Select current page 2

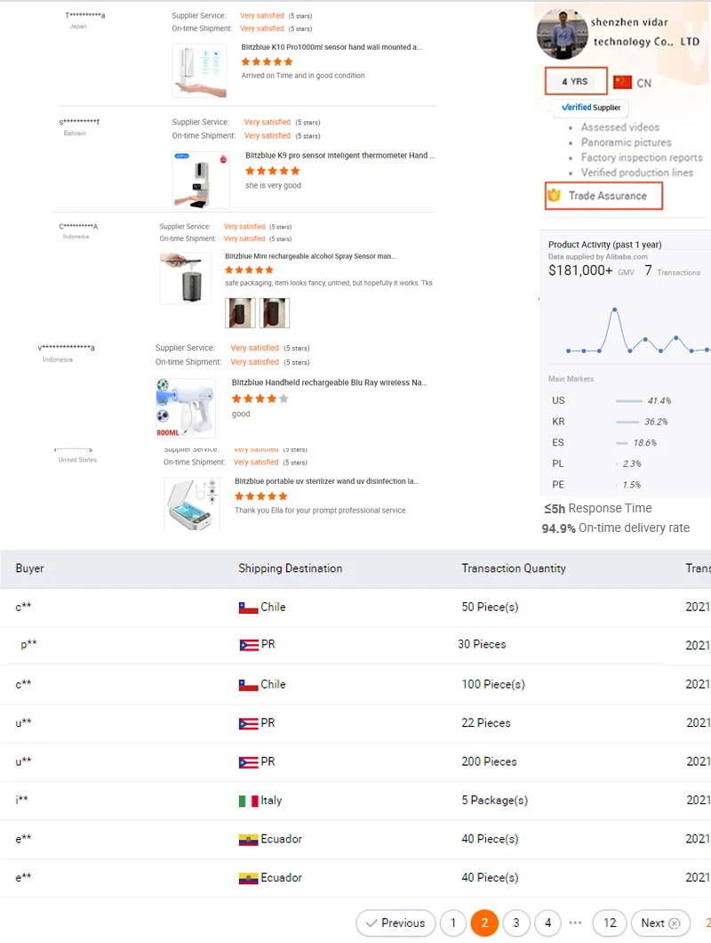click(484, 923)
